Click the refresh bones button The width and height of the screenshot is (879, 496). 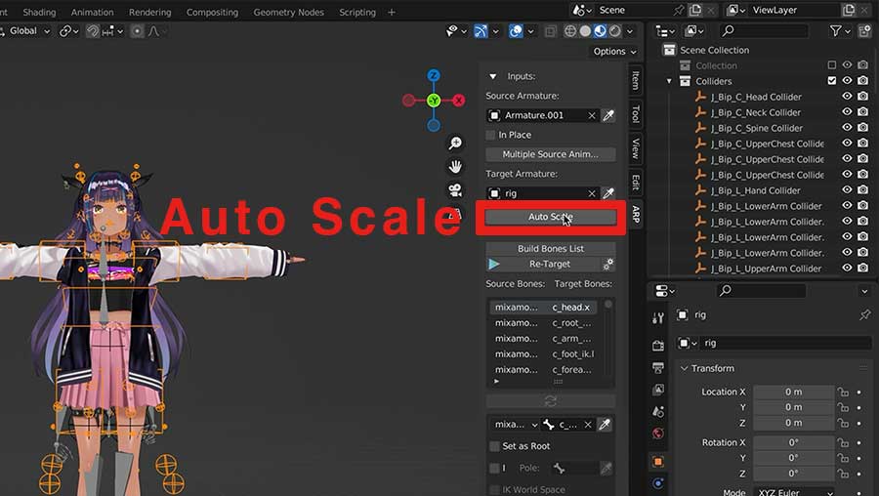(551, 401)
